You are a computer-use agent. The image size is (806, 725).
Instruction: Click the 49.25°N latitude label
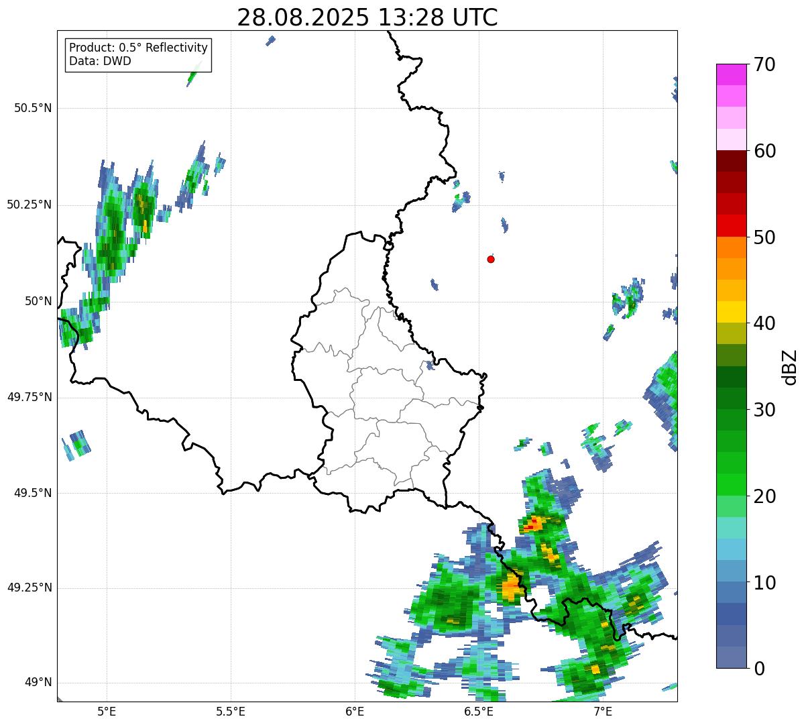30,588
